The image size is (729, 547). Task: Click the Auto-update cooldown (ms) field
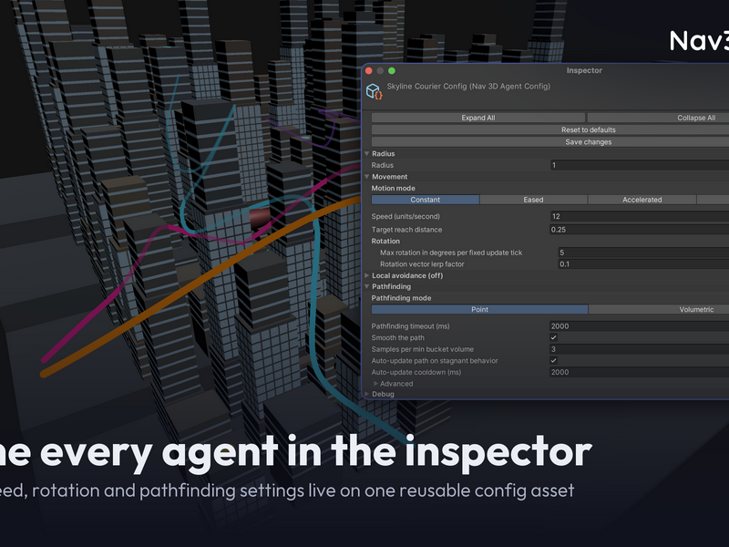(640, 372)
